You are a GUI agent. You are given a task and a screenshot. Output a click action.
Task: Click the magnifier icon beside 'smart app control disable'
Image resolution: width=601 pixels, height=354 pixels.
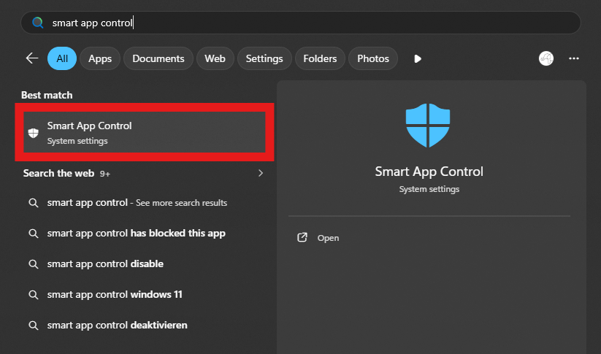33,264
